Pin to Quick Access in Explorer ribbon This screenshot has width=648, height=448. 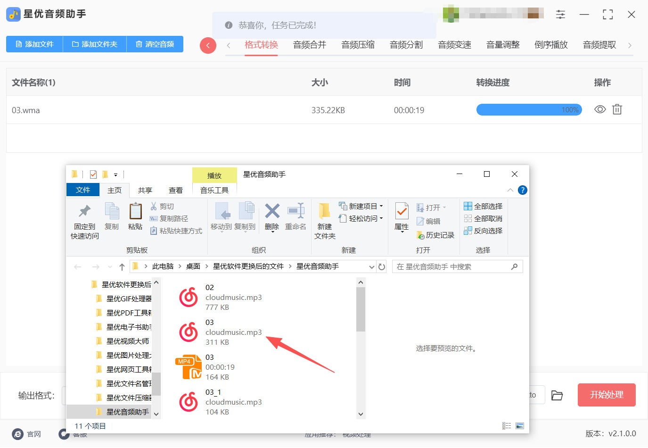(85, 222)
